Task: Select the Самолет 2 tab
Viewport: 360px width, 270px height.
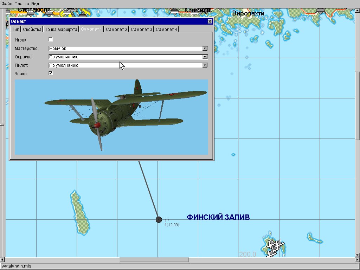Action: (116, 29)
